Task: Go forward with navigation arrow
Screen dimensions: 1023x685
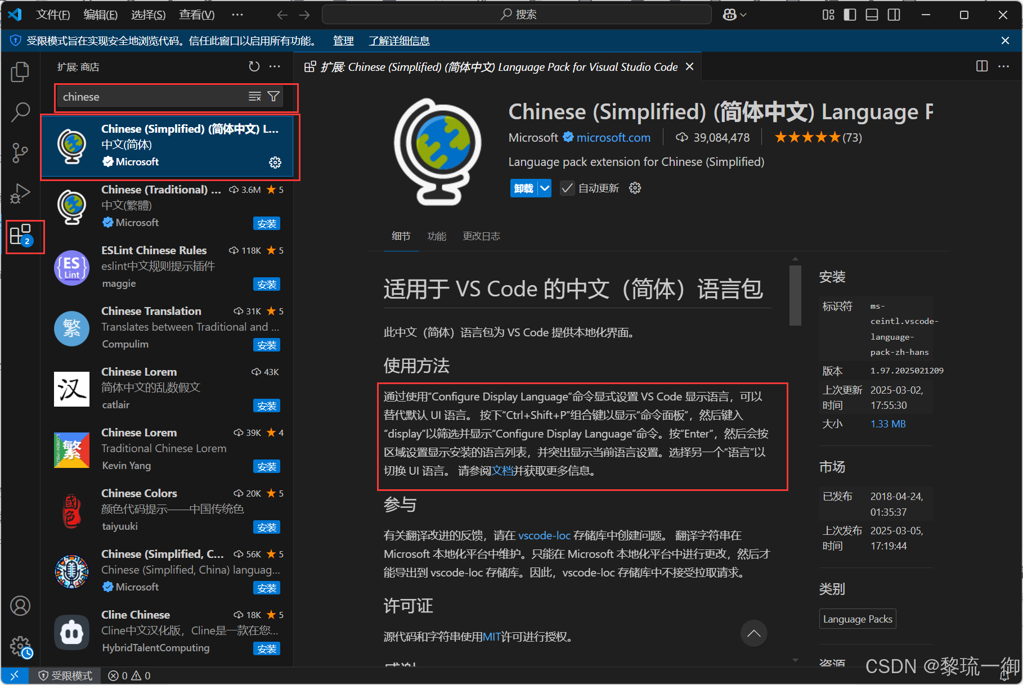Action: click(x=304, y=15)
